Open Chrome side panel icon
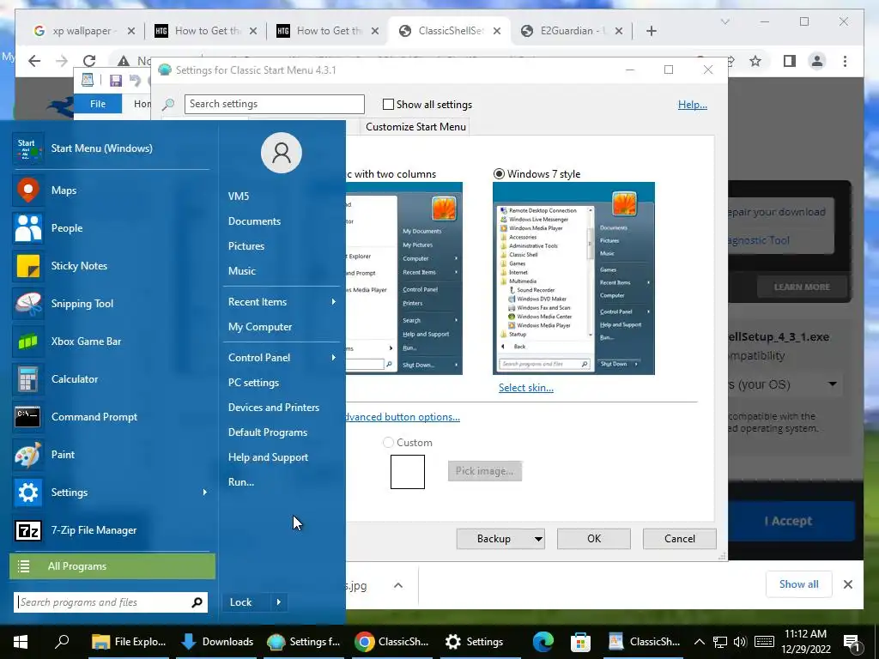 click(x=790, y=61)
